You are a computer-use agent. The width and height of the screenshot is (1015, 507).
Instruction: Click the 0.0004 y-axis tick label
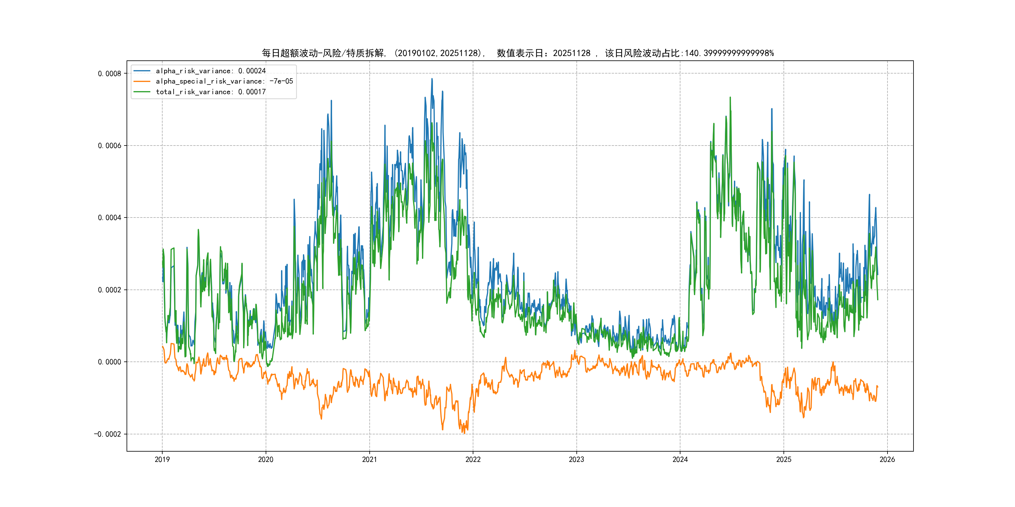tap(110, 218)
